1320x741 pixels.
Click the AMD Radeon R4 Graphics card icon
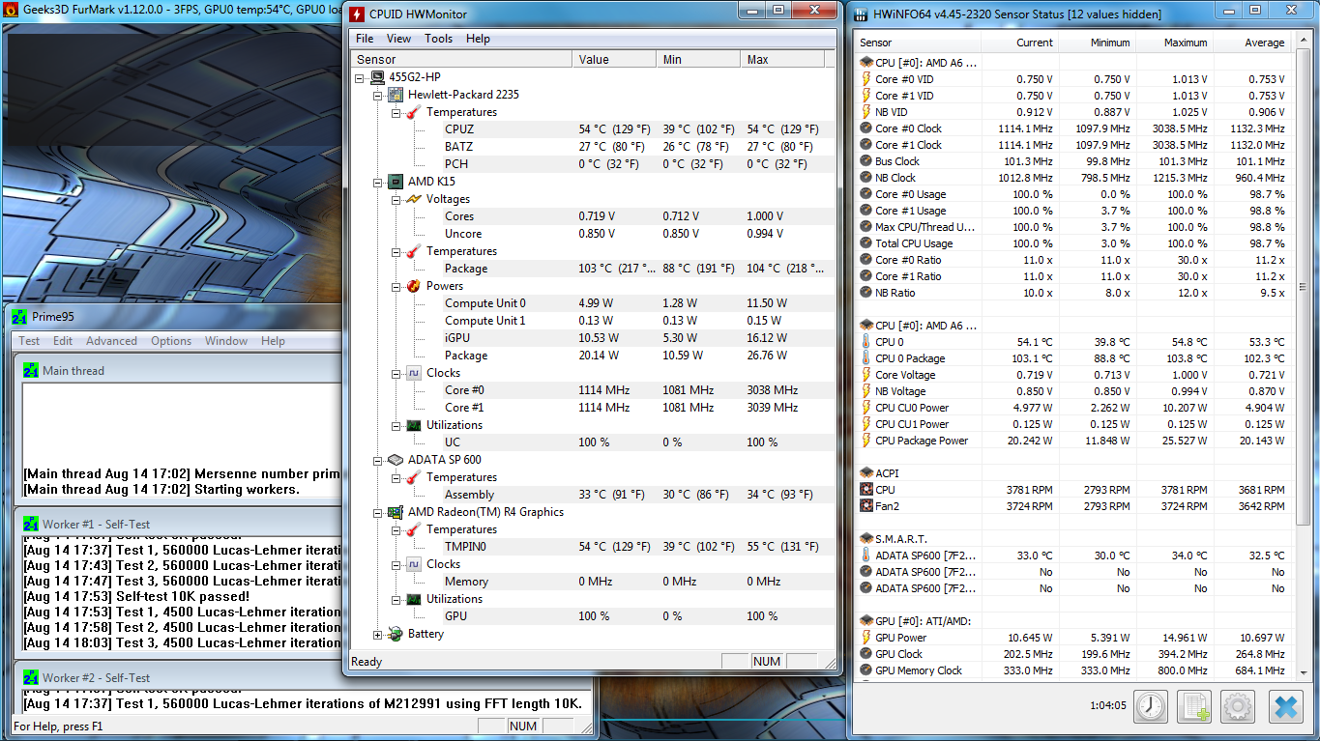click(396, 512)
